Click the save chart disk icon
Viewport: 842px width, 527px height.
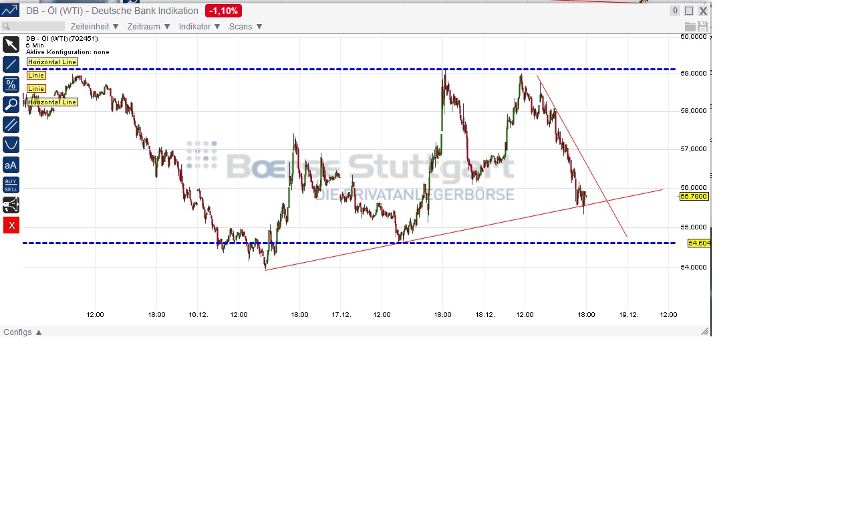coord(702,26)
